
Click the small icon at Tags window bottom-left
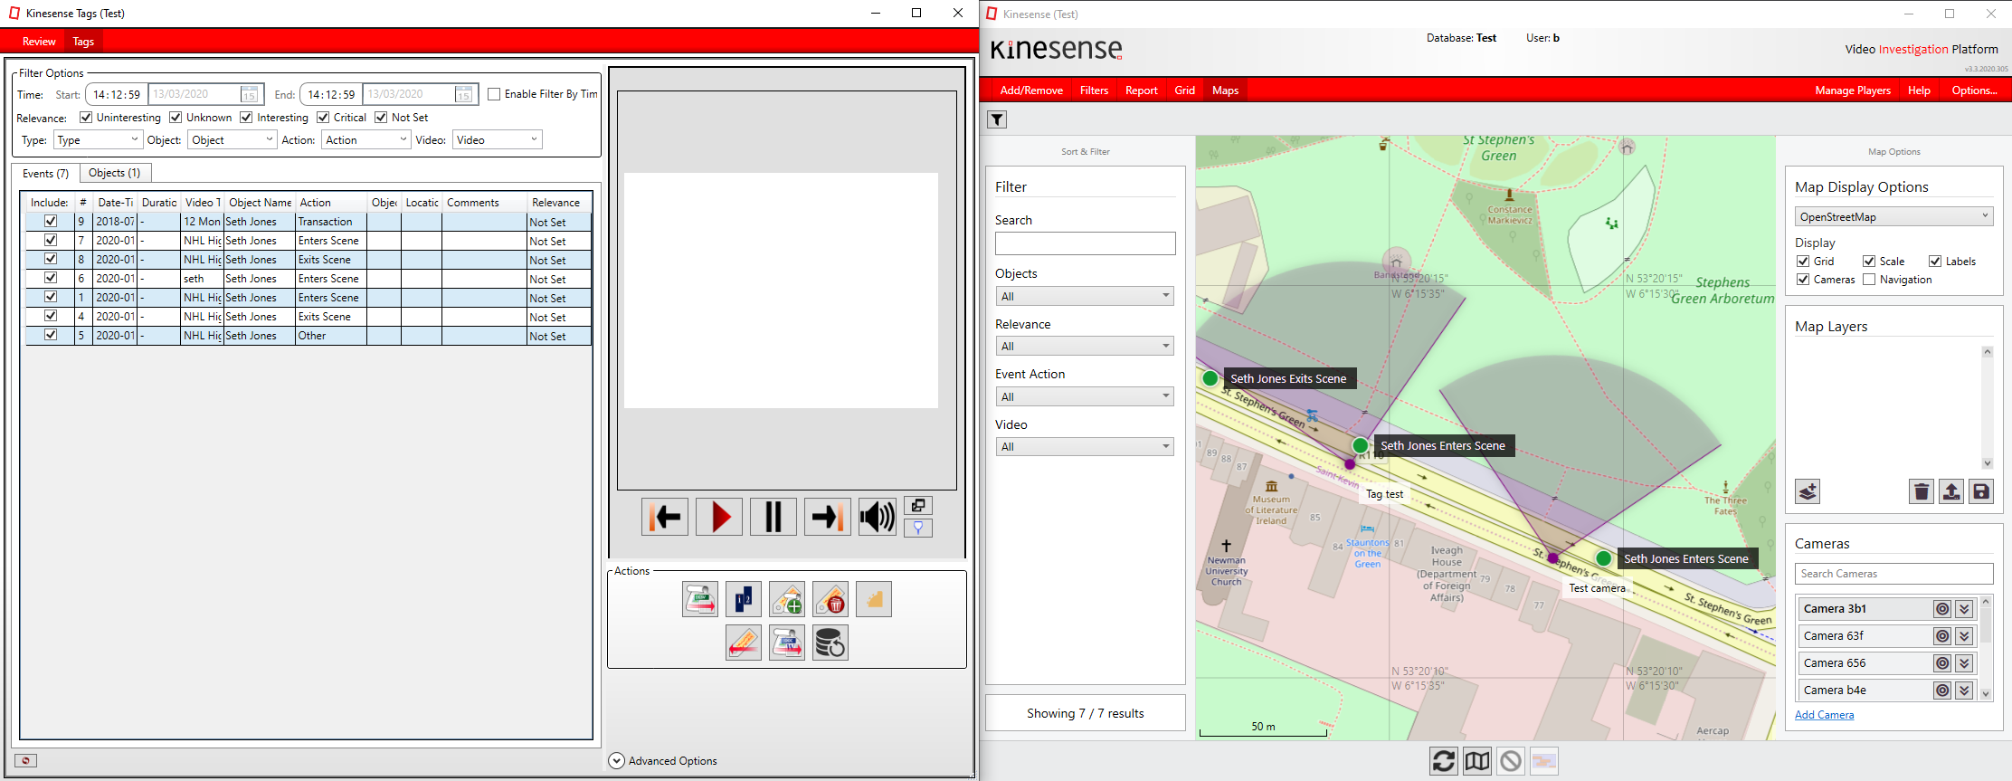(26, 760)
